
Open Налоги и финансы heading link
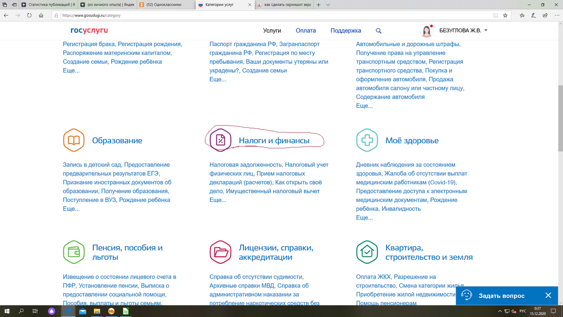tap(274, 140)
